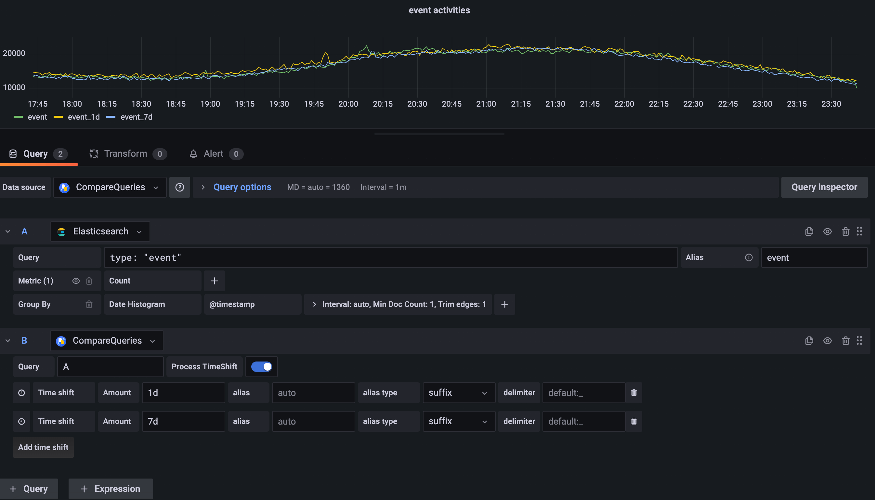Delete the 1d time shift row
Viewport: 875px width, 500px height.
tap(634, 392)
